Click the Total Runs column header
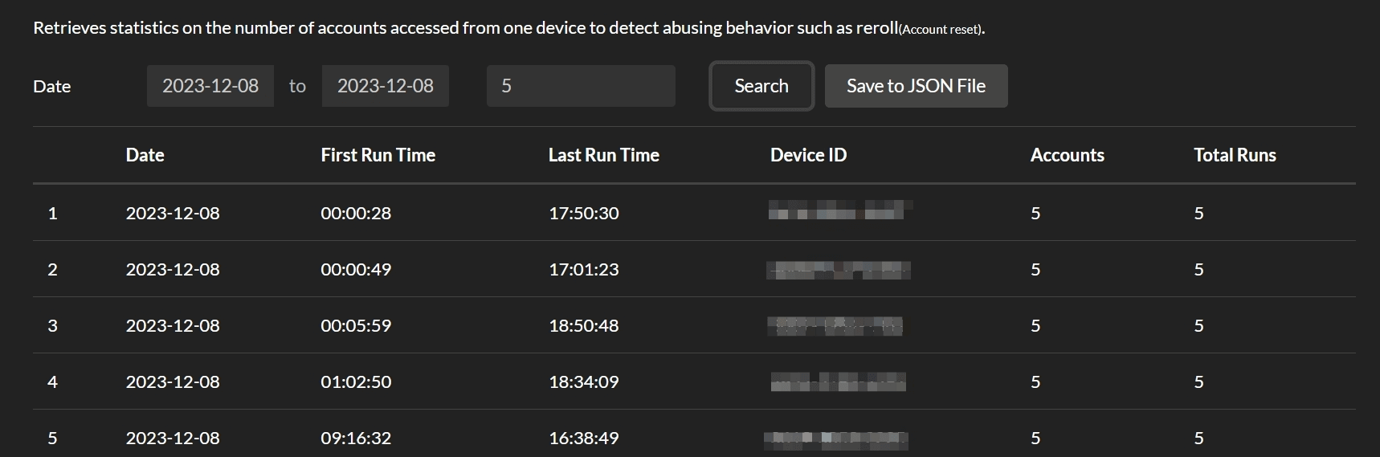Image resolution: width=1380 pixels, height=457 pixels. coord(1235,155)
